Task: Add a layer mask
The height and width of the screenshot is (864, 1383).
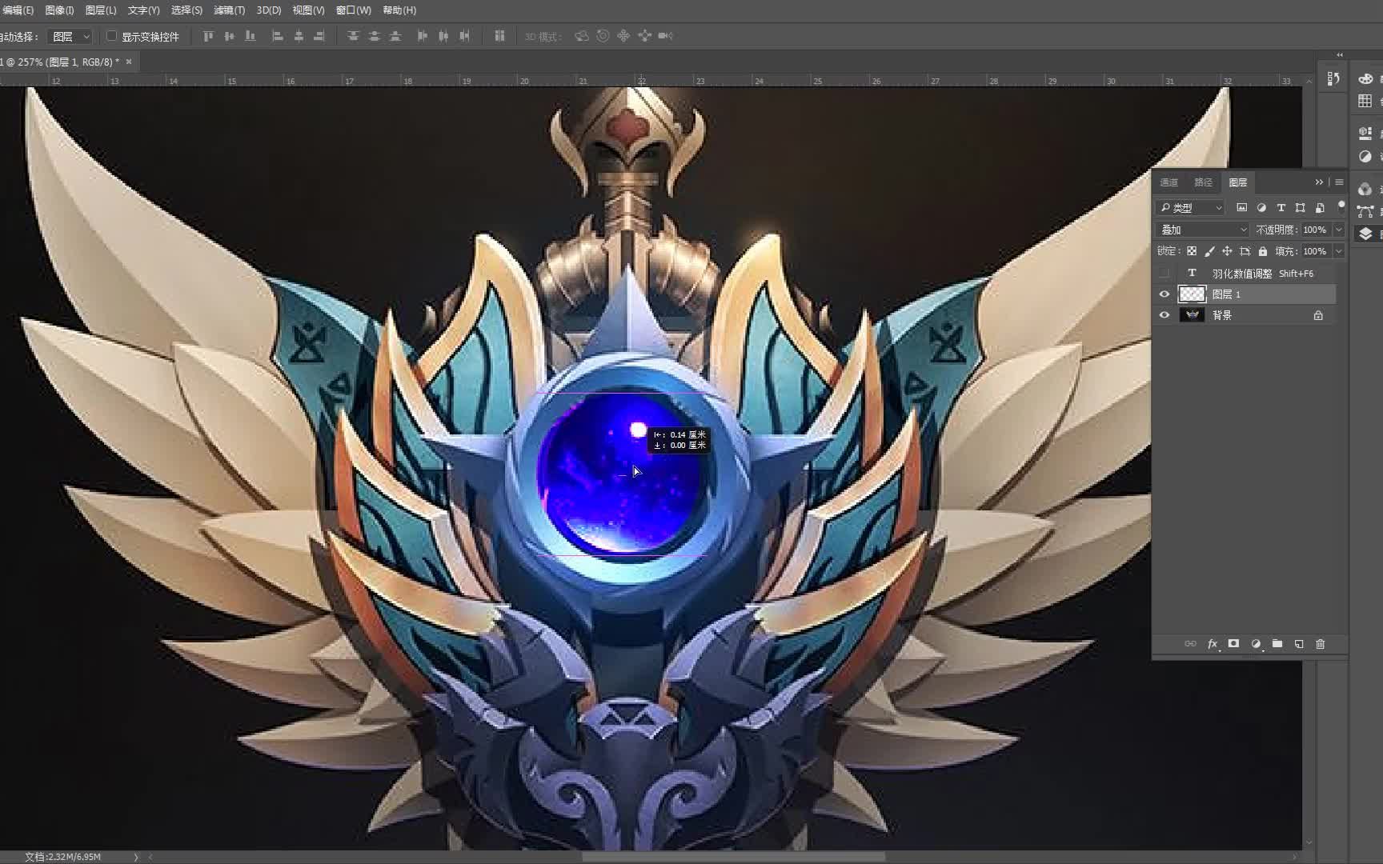Action: (1234, 644)
